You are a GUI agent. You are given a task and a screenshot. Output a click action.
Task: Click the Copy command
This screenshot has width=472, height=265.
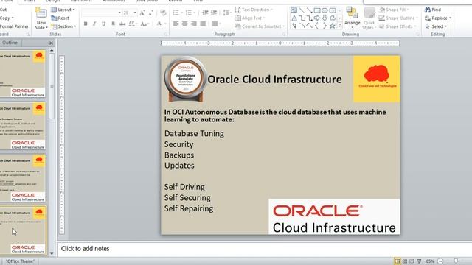[7, 18]
